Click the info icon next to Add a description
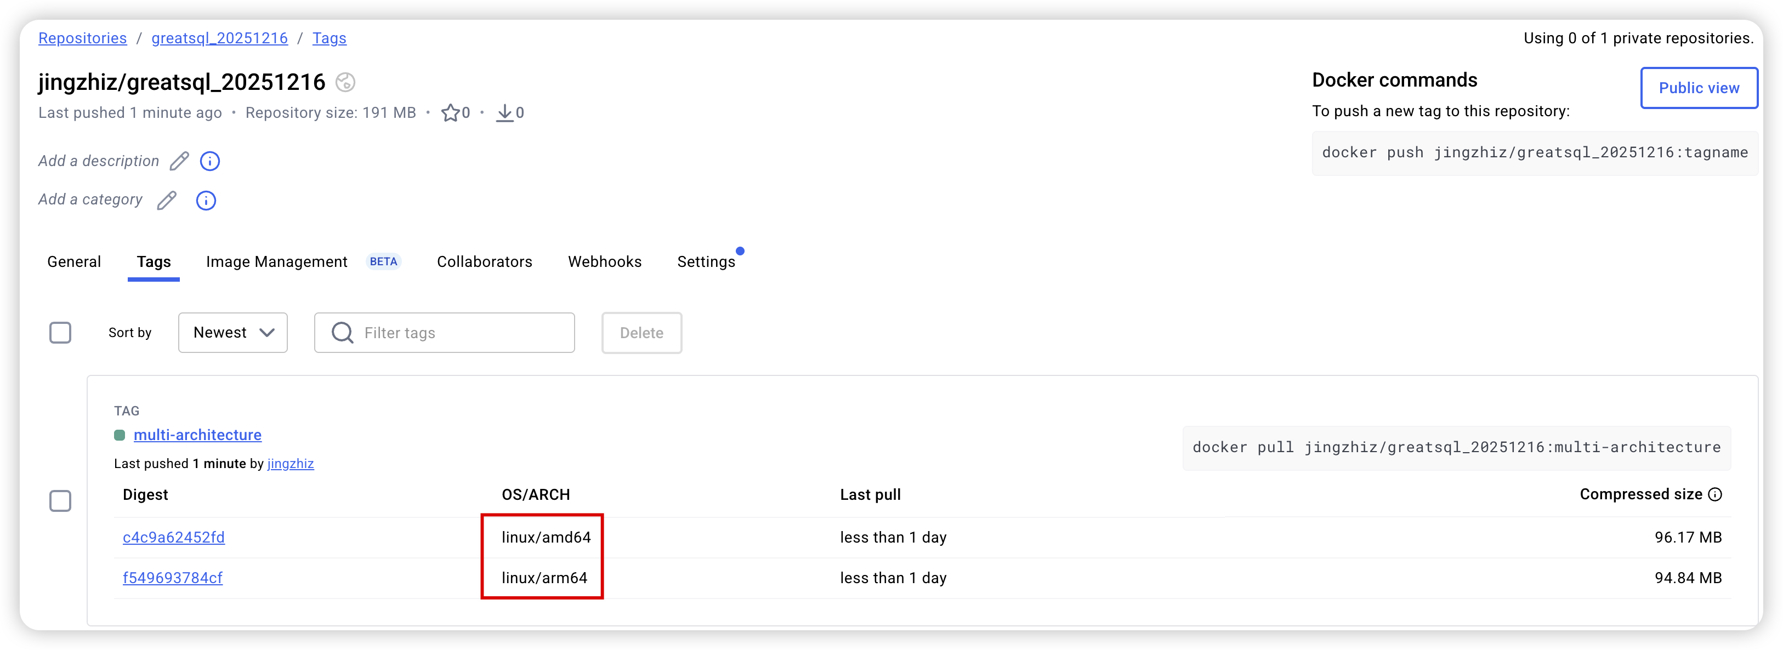The image size is (1783, 650). [x=210, y=161]
